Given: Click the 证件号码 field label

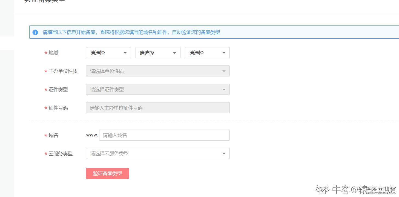Looking at the screenshot, I should 58,108.
